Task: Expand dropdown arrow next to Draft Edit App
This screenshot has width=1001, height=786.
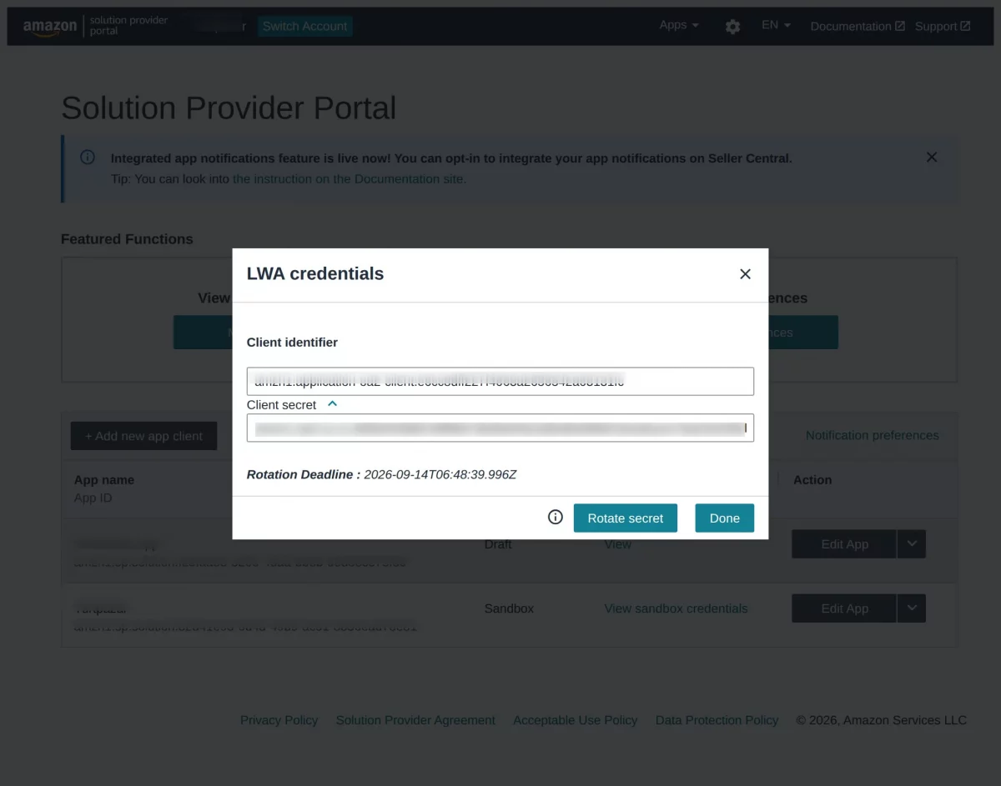Action: coord(912,544)
